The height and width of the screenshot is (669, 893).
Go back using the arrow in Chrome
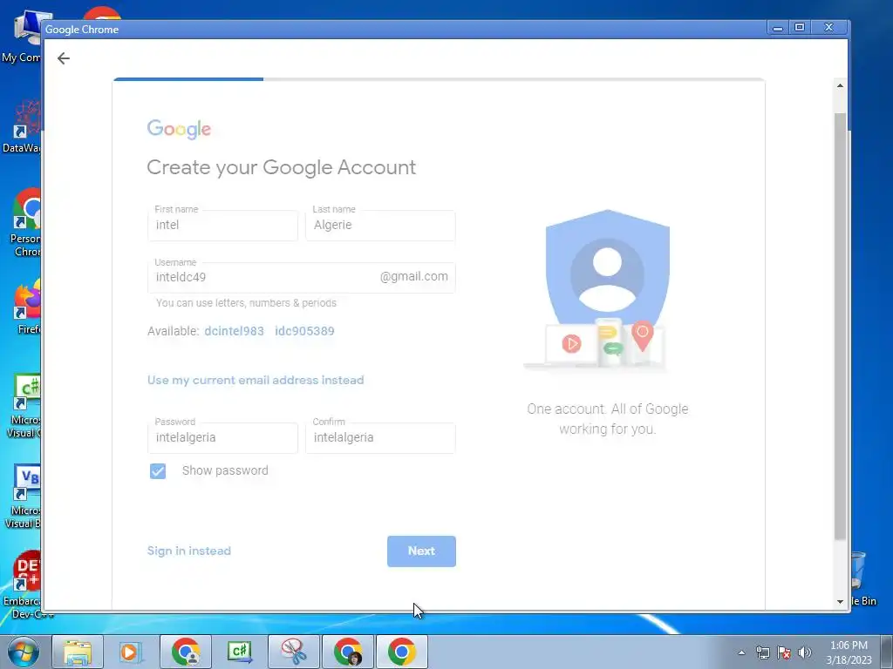point(63,58)
